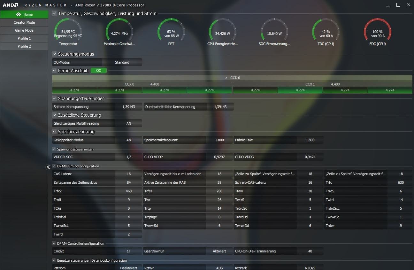The width and height of the screenshot is (414, 270).
Task: Click the TDC (CPU) gauge
Action: [326, 32]
